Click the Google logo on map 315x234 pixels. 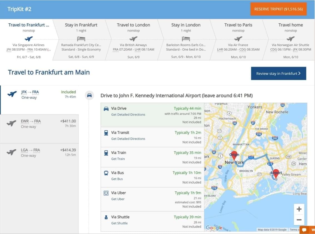click(x=214, y=228)
